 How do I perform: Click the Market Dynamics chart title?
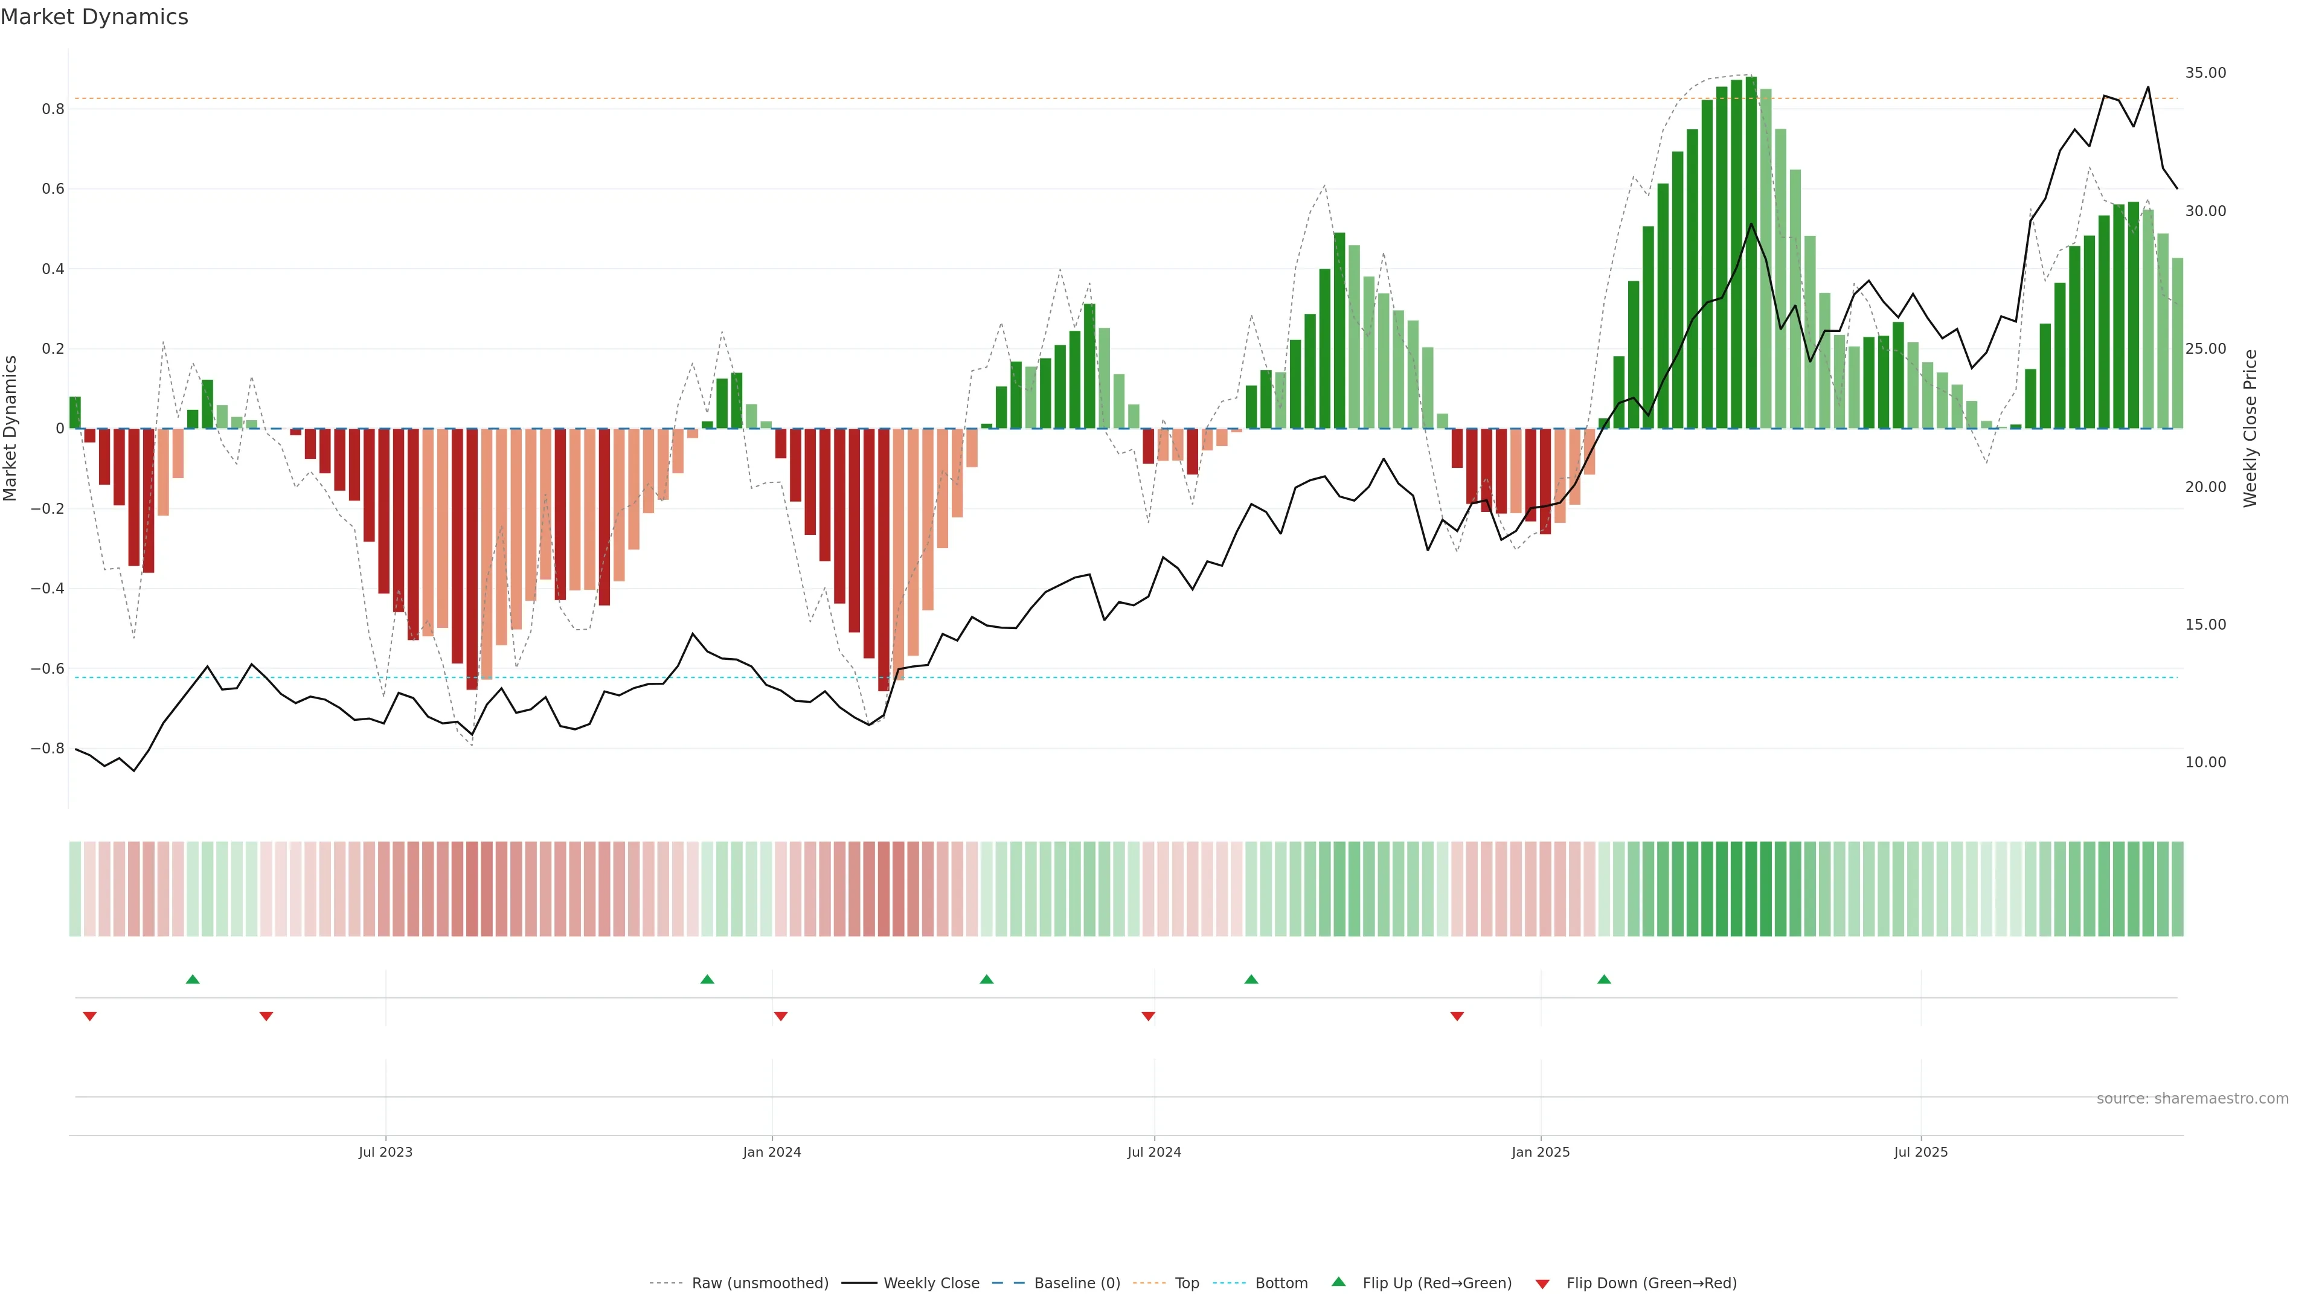point(95,17)
